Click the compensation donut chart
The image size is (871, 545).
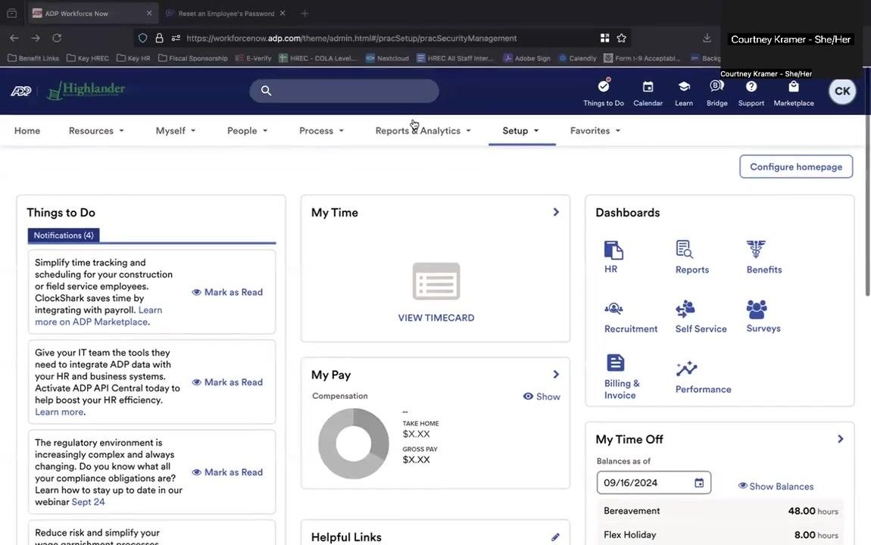353,444
